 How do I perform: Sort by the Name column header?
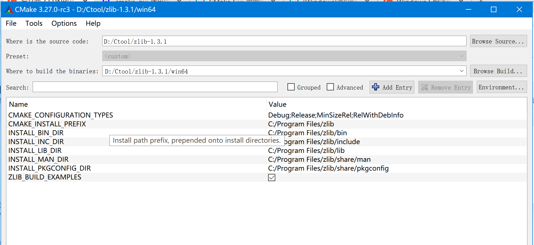19,104
